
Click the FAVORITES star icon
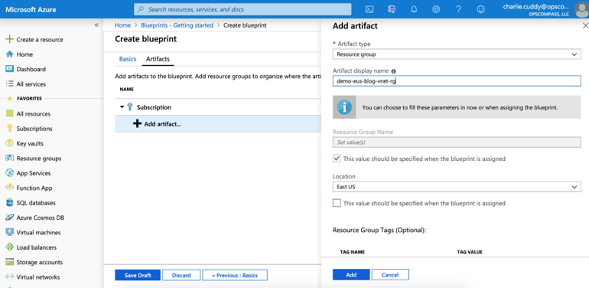click(10, 99)
